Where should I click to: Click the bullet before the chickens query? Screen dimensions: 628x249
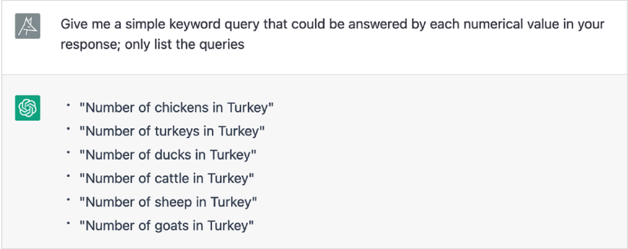[68, 106]
